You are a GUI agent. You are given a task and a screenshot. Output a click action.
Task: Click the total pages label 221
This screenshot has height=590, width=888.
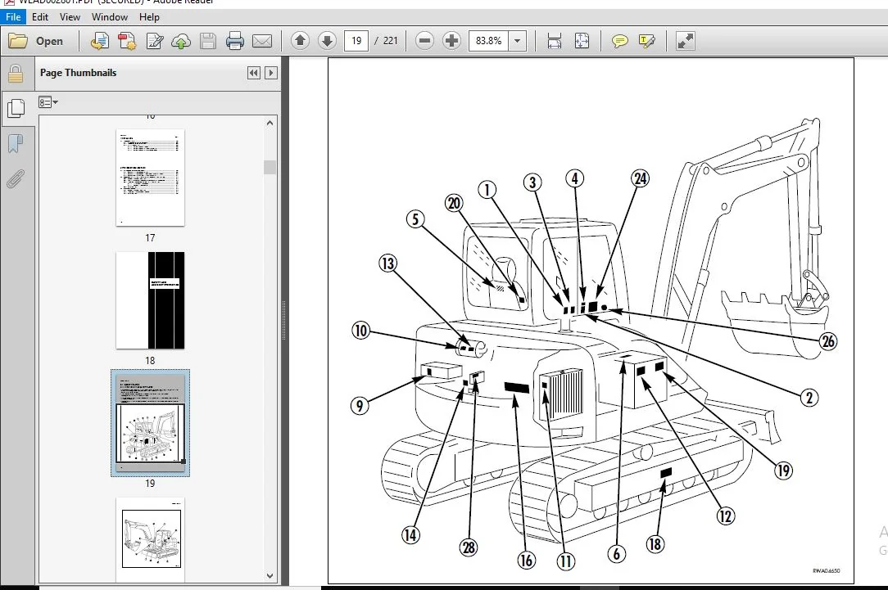pos(390,41)
